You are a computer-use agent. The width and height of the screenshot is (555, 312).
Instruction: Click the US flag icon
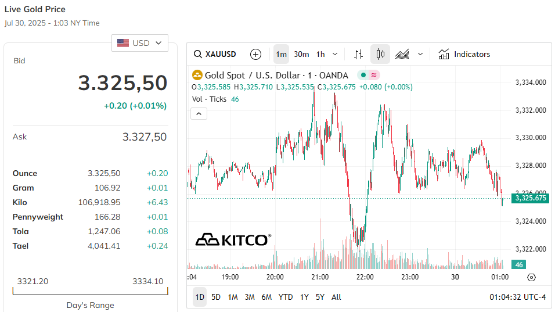[123, 43]
